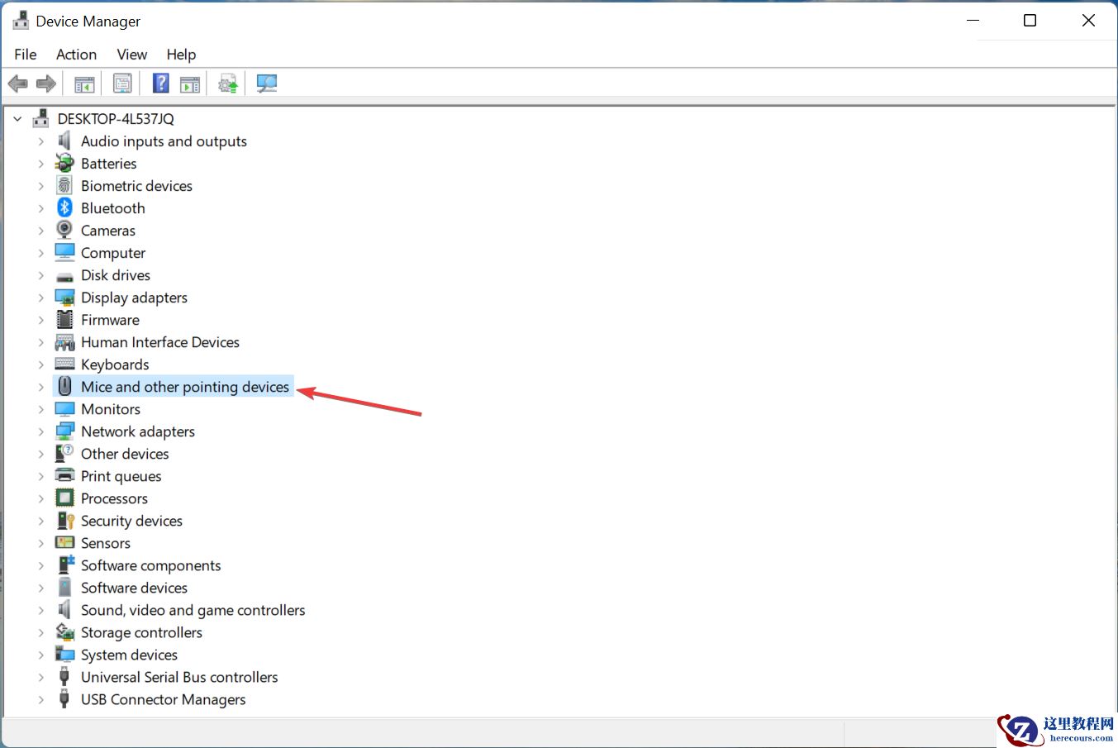Expand the USB Connector Managers category
The width and height of the screenshot is (1118, 748).
[x=40, y=699]
